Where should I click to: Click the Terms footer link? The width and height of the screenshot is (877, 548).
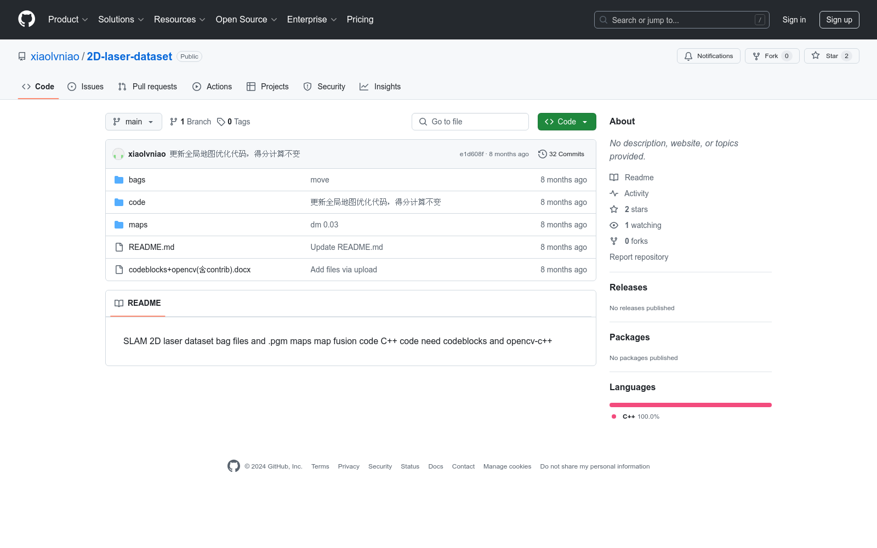320,466
